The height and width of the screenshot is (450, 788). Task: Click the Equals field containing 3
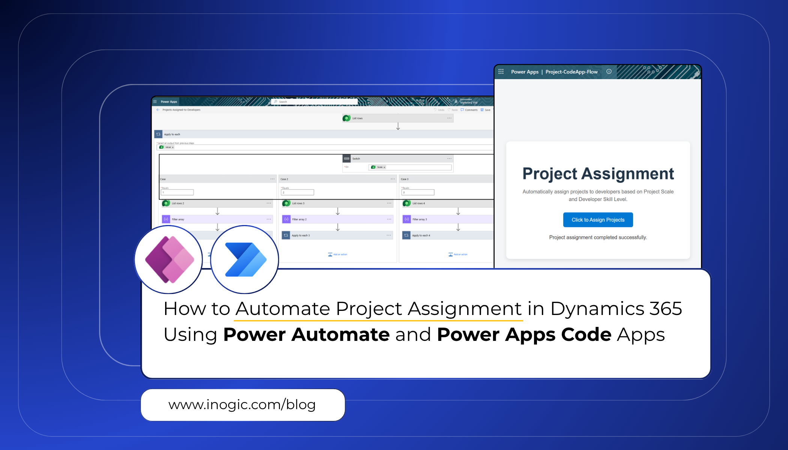coord(418,192)
